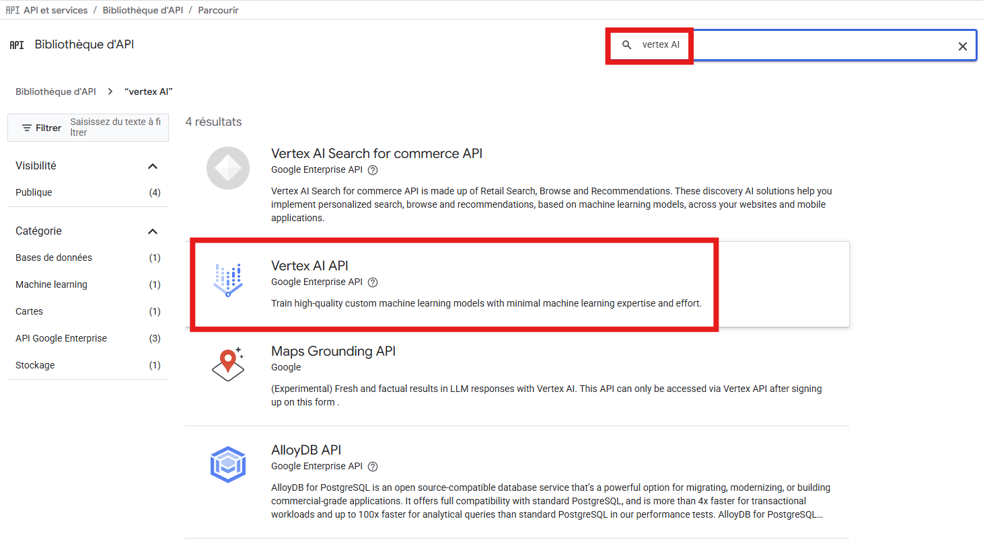Image resolution: width=983 pixels, height=552 pixels.
Task: Click the Vertex AI API logo icon
Action: point(228,280)
